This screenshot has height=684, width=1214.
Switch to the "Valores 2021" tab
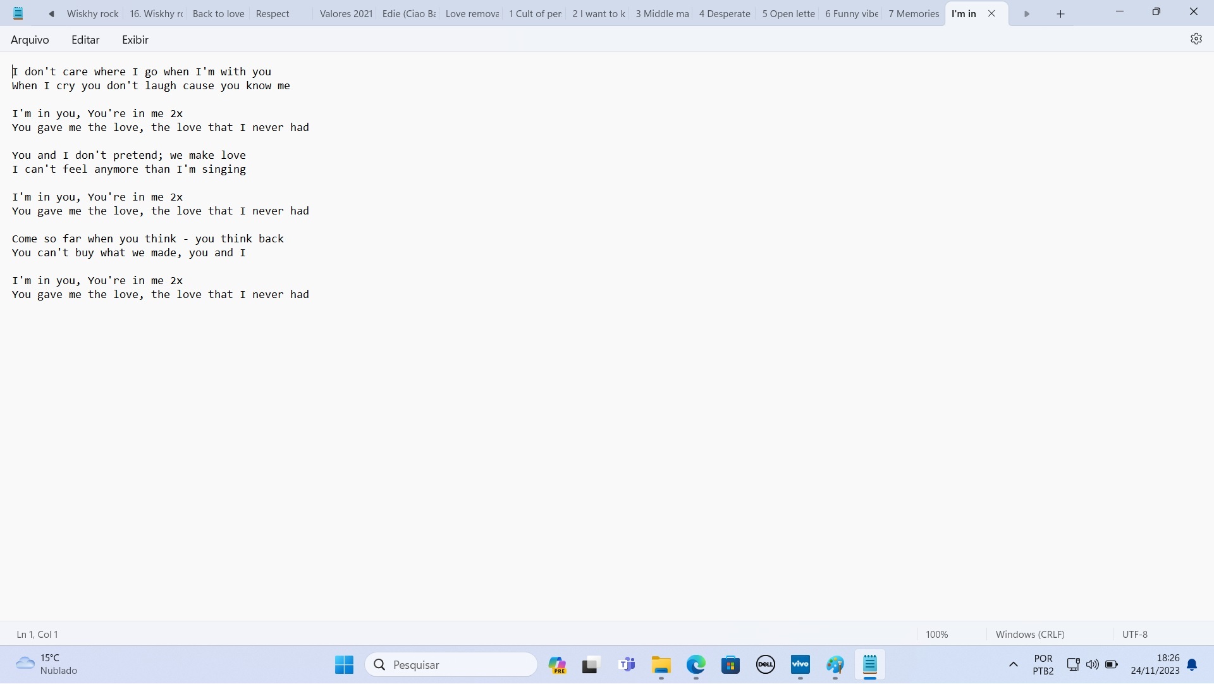[345, 14]
